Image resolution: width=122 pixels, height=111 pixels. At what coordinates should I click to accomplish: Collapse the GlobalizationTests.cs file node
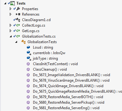[x=11, y=36]
